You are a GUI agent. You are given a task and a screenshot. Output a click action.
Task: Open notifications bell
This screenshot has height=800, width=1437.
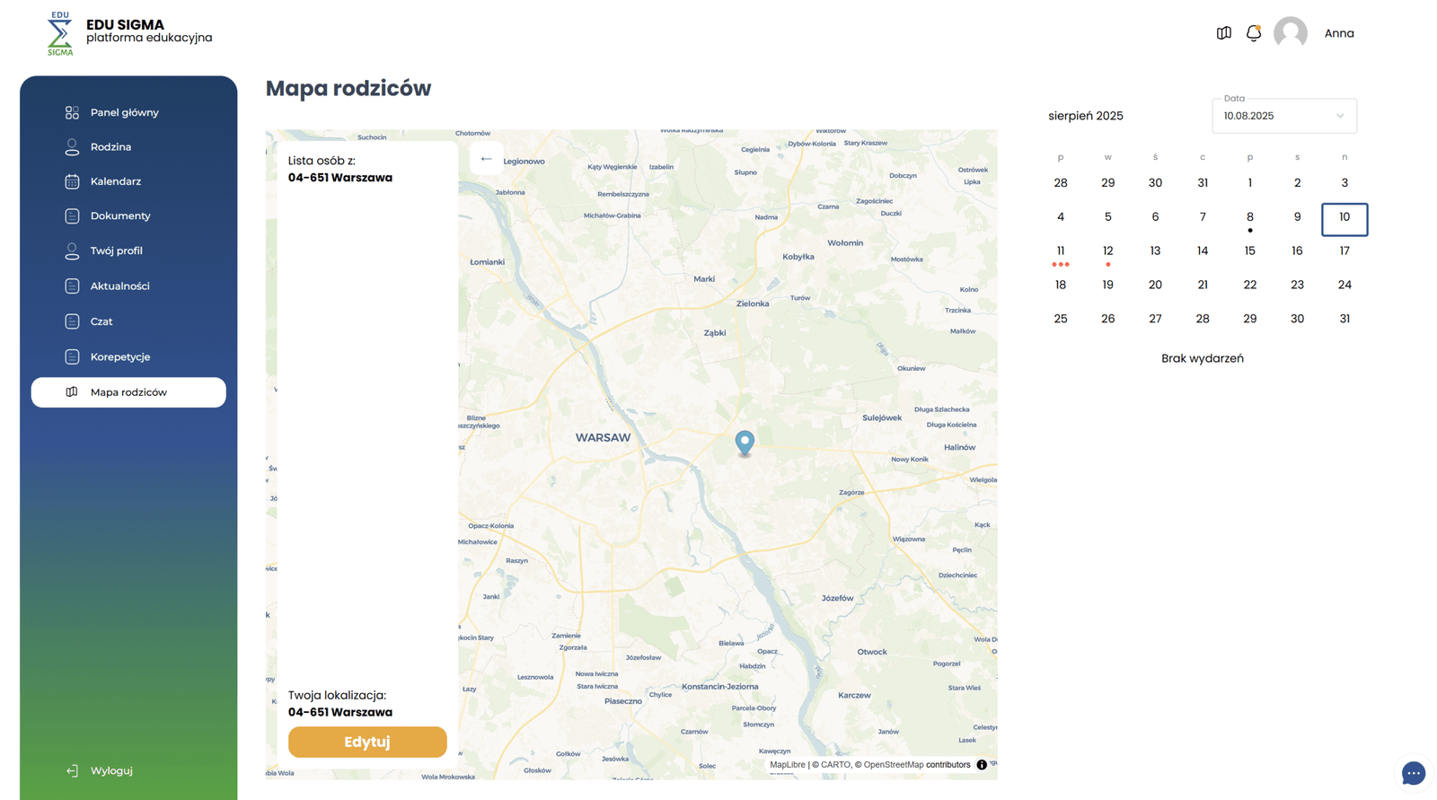pyautogui.click(x=1253, y=33)
